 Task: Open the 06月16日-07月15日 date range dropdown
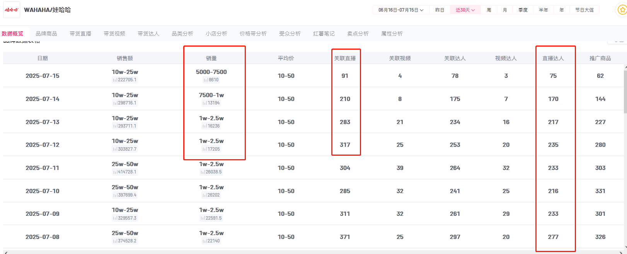coord(400,10)
